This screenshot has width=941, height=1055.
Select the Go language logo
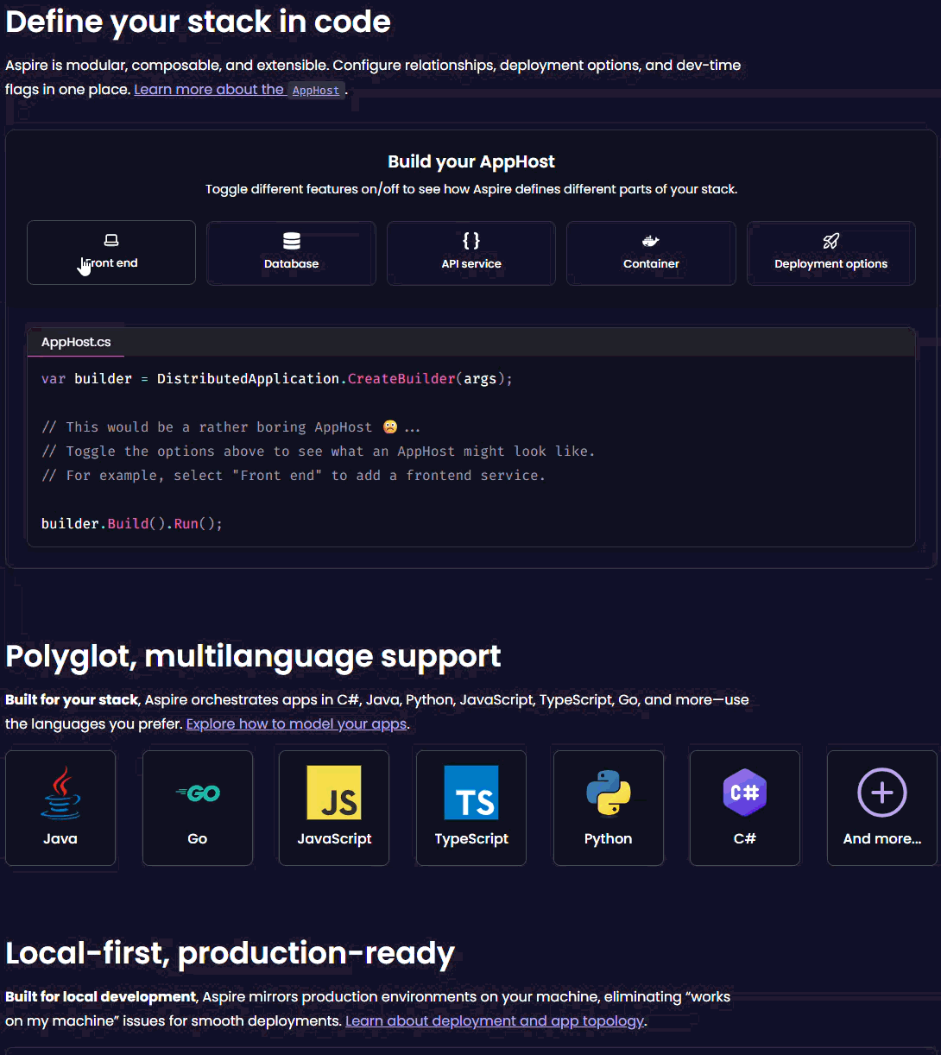tap(198, 793)
